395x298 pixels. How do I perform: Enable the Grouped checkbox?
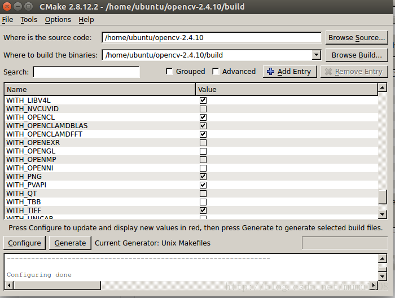[169, 72]
